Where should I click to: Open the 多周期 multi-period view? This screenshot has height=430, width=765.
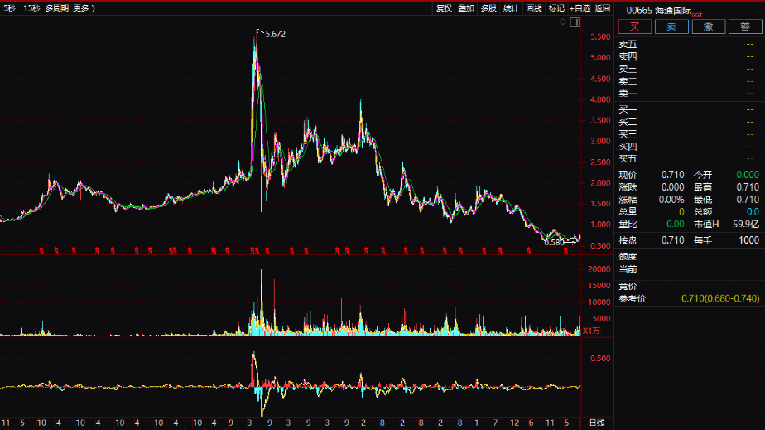coord(57,8)
